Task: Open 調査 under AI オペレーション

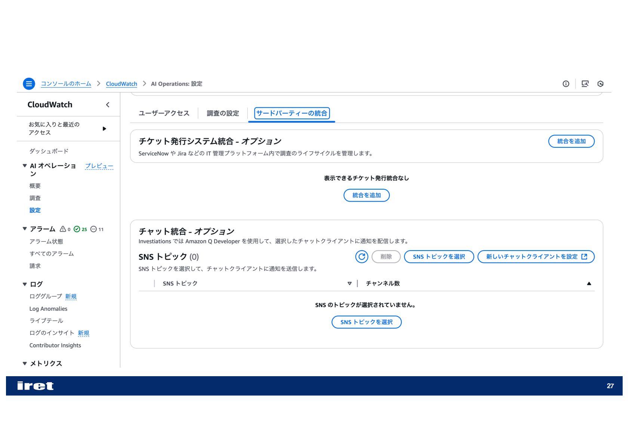Action: [35, 198]
